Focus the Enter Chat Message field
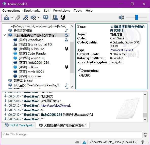The image size is (150, 145). pyautogui.click(x=72, y=135)
